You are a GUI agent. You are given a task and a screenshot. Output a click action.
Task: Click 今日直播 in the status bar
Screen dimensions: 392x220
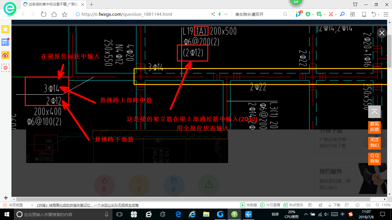coord(270,205)
